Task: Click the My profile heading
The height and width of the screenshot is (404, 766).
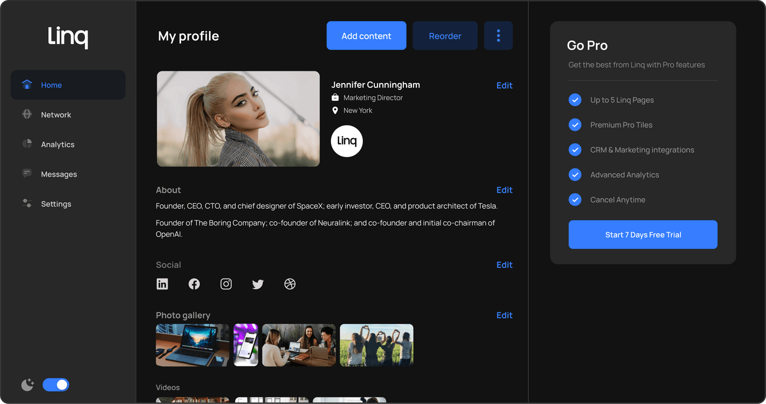Action: (188, 36)
